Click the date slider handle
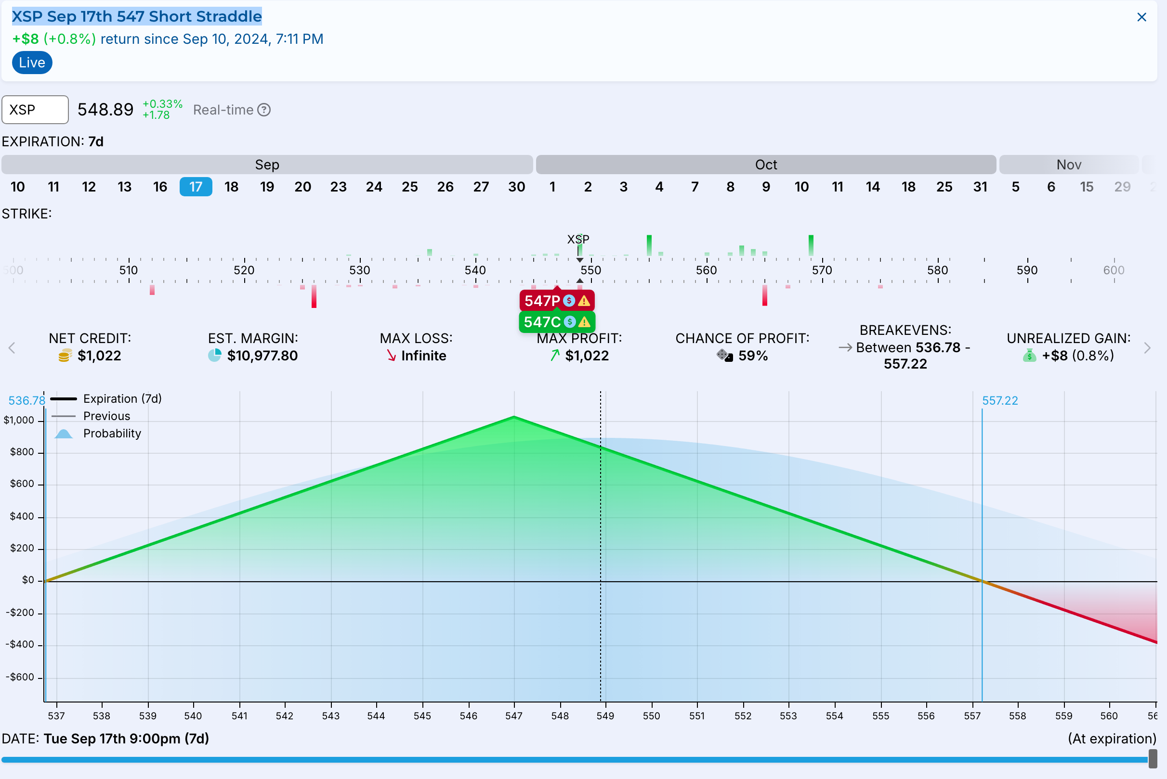1167x779 pixels. pyautogui.click(x=1153, y=759)
